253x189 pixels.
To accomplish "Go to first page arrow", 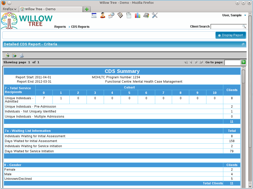I will point(186,62).
